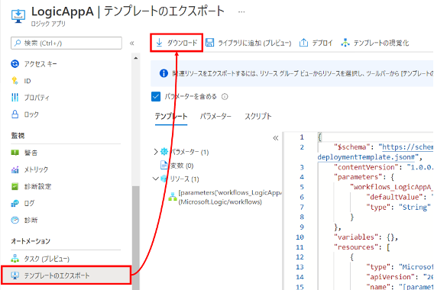
Task: Click the 警告 alert icon
Action: coord(15,153)
